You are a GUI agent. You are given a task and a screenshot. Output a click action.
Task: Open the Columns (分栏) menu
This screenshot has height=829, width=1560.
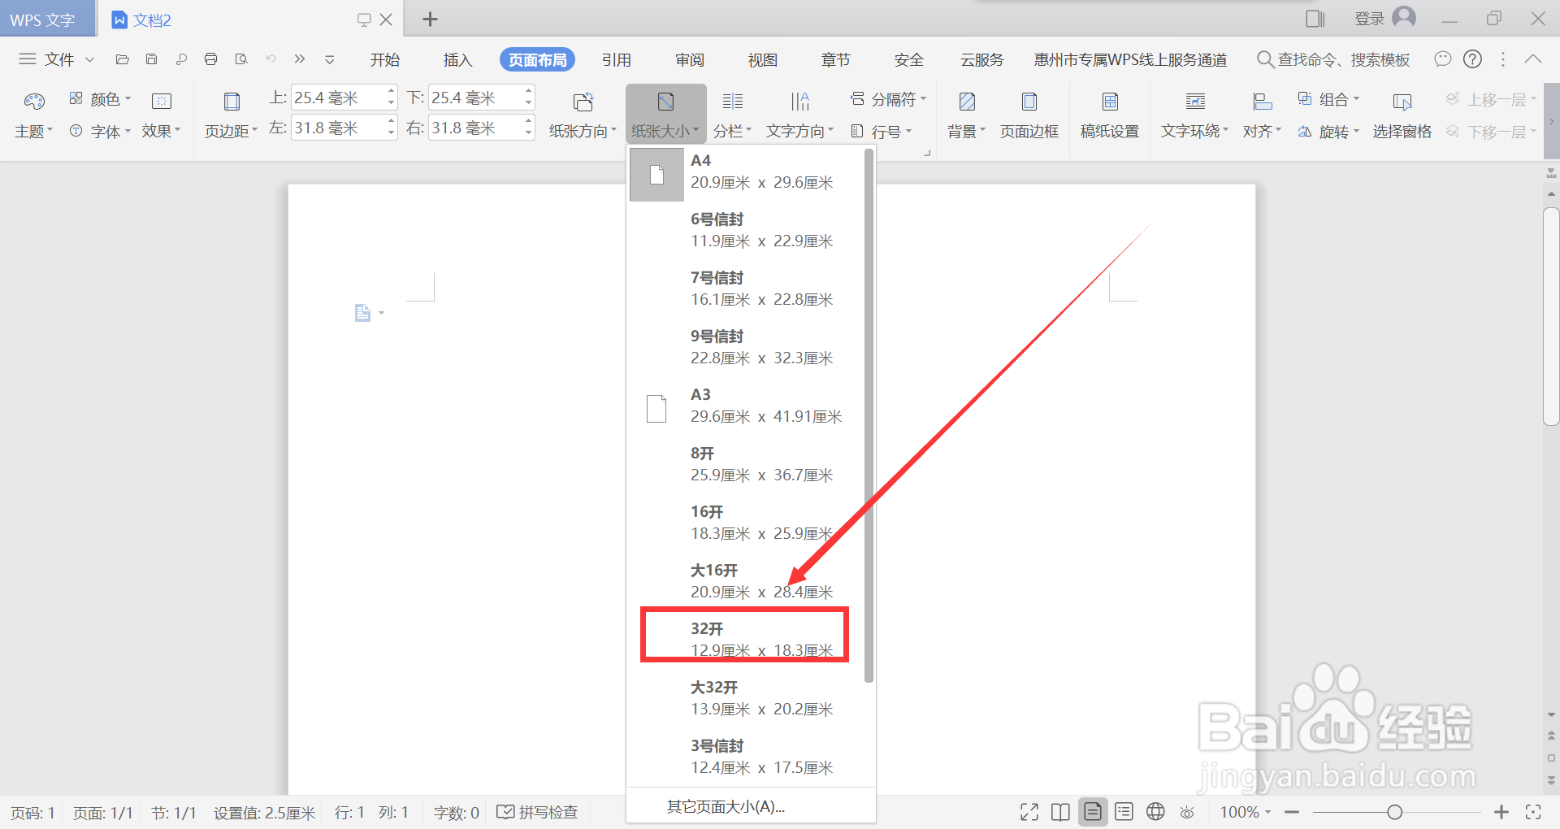coord(732,115)
